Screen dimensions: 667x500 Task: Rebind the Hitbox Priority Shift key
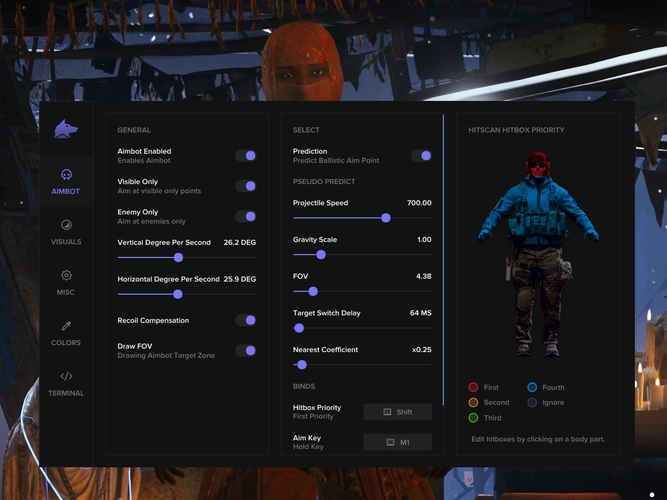click(397, 412)
